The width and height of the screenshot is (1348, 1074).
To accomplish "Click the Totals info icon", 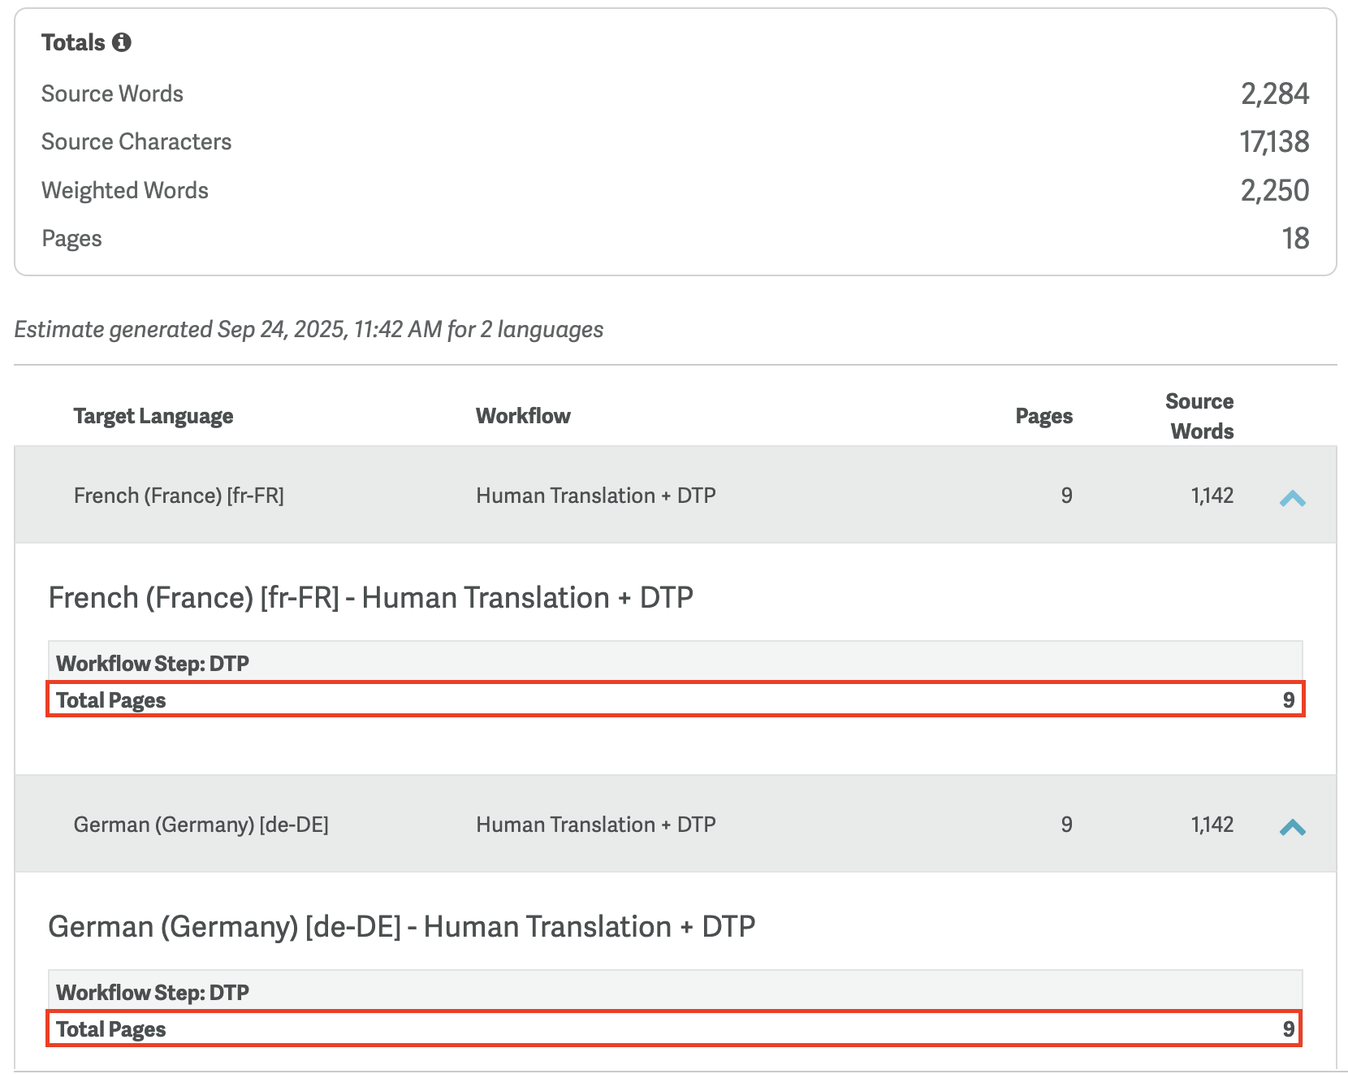I will click(x=122, y=42).
